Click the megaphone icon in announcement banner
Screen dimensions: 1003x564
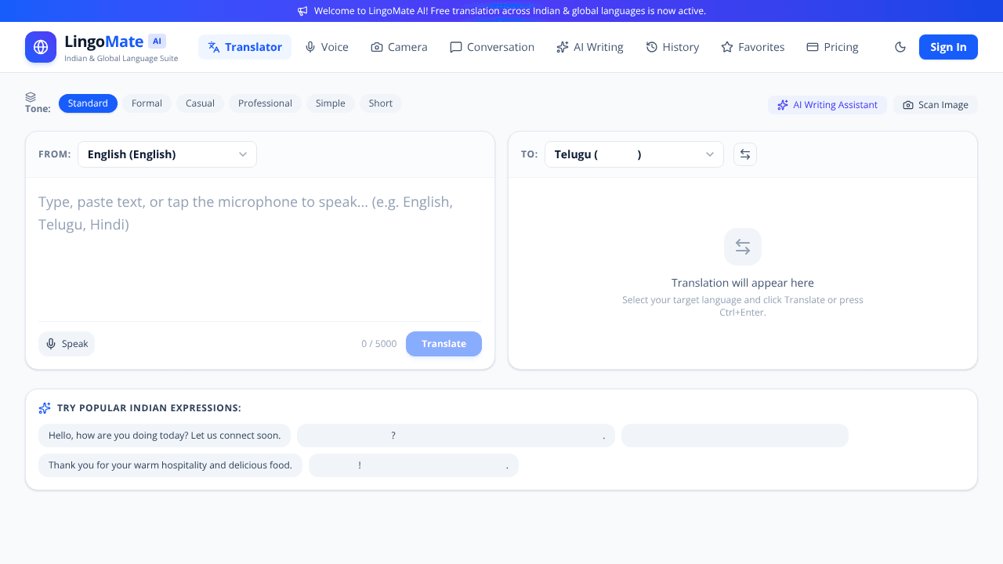302,11
